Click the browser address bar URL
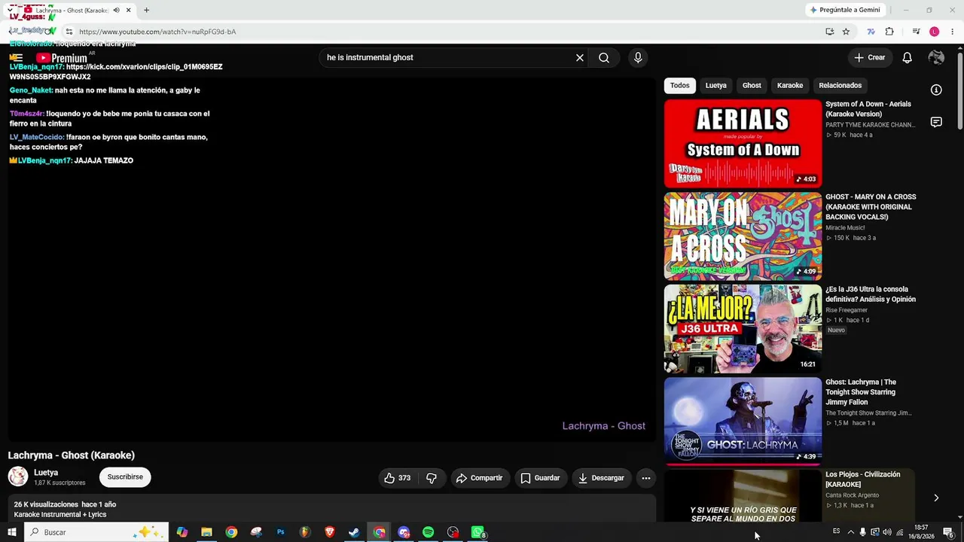This screenshot has height=542, width=964. 157,32
